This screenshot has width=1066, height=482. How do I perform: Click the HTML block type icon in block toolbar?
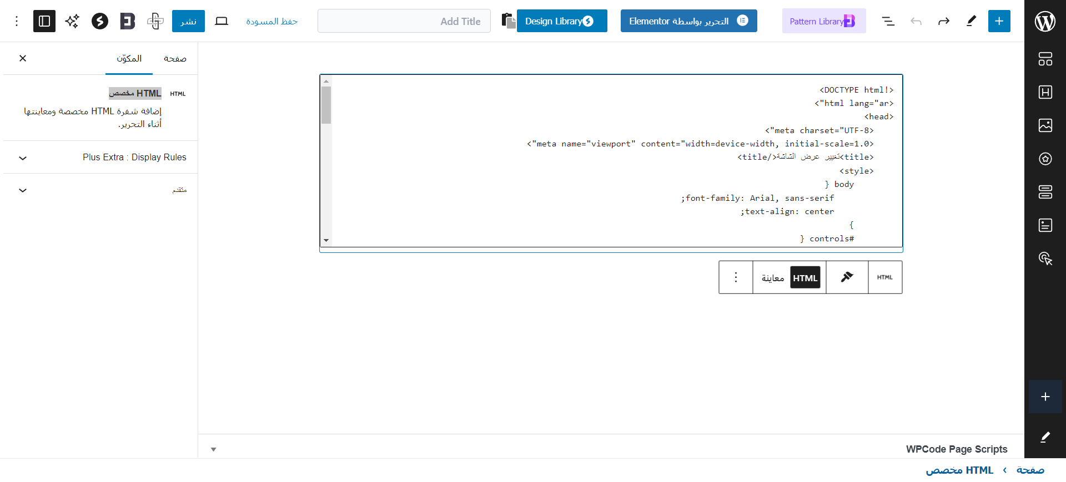[x=885, y=277]
